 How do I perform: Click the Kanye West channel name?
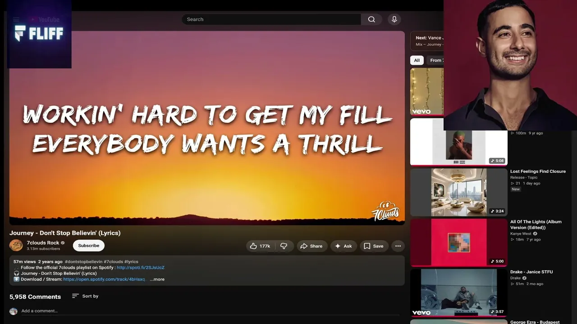(x=521, y=234)
